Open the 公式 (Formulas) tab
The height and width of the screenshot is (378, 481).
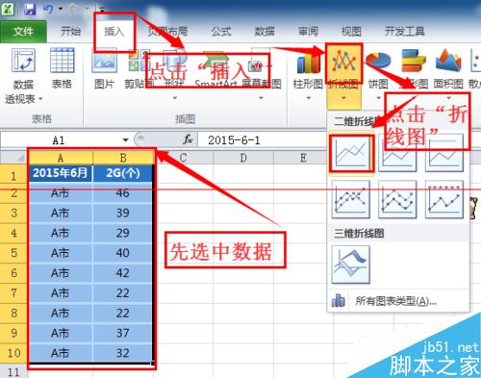(221, 31)
